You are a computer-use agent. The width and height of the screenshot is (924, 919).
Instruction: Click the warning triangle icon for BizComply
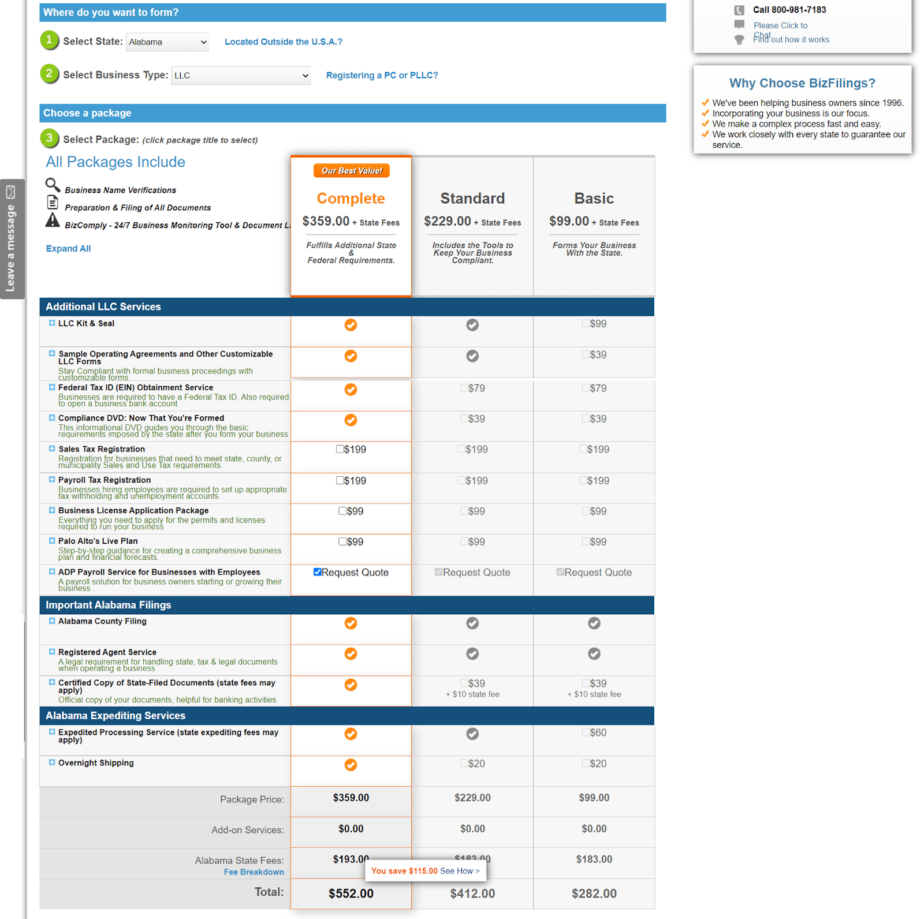(x=53, y=220)
